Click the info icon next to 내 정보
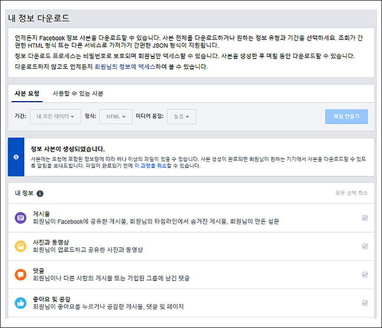 pos(40,193)
